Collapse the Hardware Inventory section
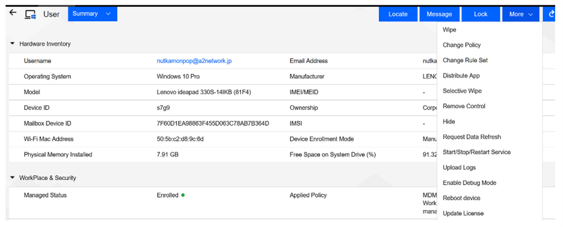Image resolution: width=563 pixels, height=227 pixels. pos(12,44)
